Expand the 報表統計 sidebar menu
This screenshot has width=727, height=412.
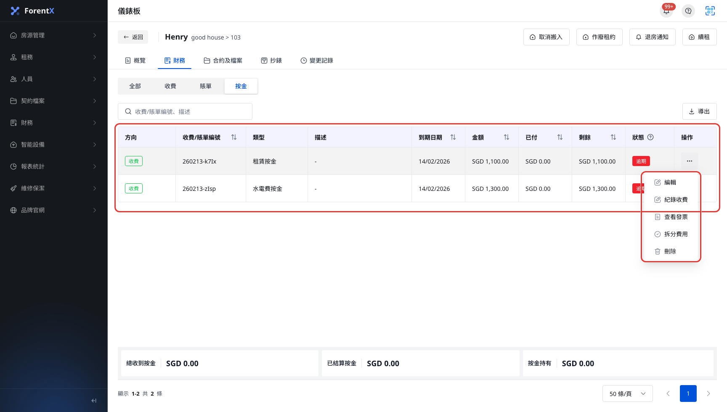pyautogui.click(x=54, y=166)
